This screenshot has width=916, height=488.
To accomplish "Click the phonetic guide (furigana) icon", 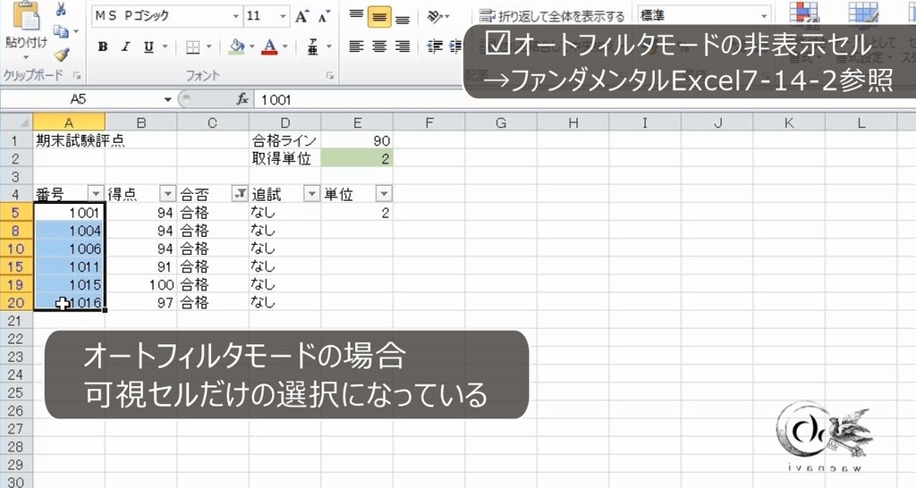I will [x=313, y=46].
